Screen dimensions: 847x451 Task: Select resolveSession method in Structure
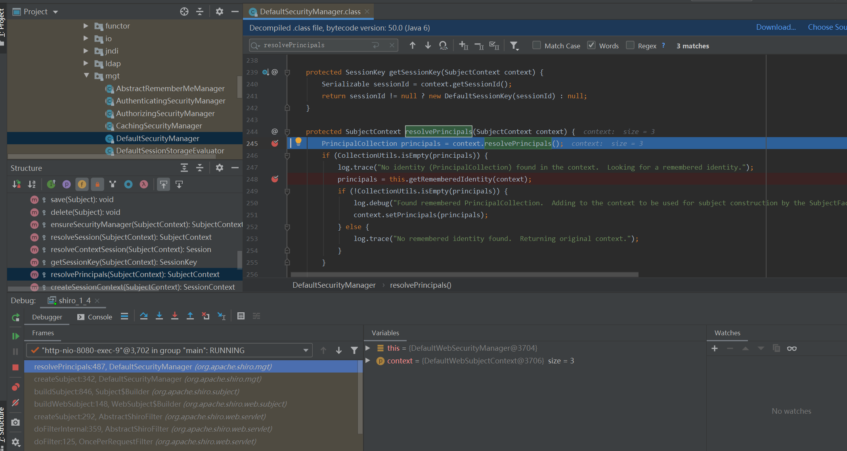pos(131,237)
